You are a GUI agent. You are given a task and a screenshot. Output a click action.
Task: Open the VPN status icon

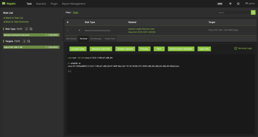[220, 4]
